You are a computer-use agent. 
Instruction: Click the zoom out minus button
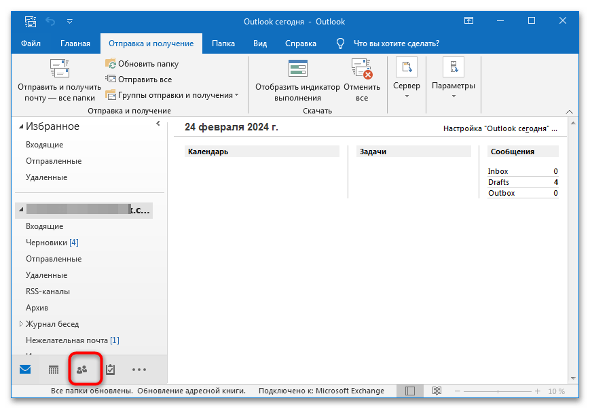click(x=457, y=391)
